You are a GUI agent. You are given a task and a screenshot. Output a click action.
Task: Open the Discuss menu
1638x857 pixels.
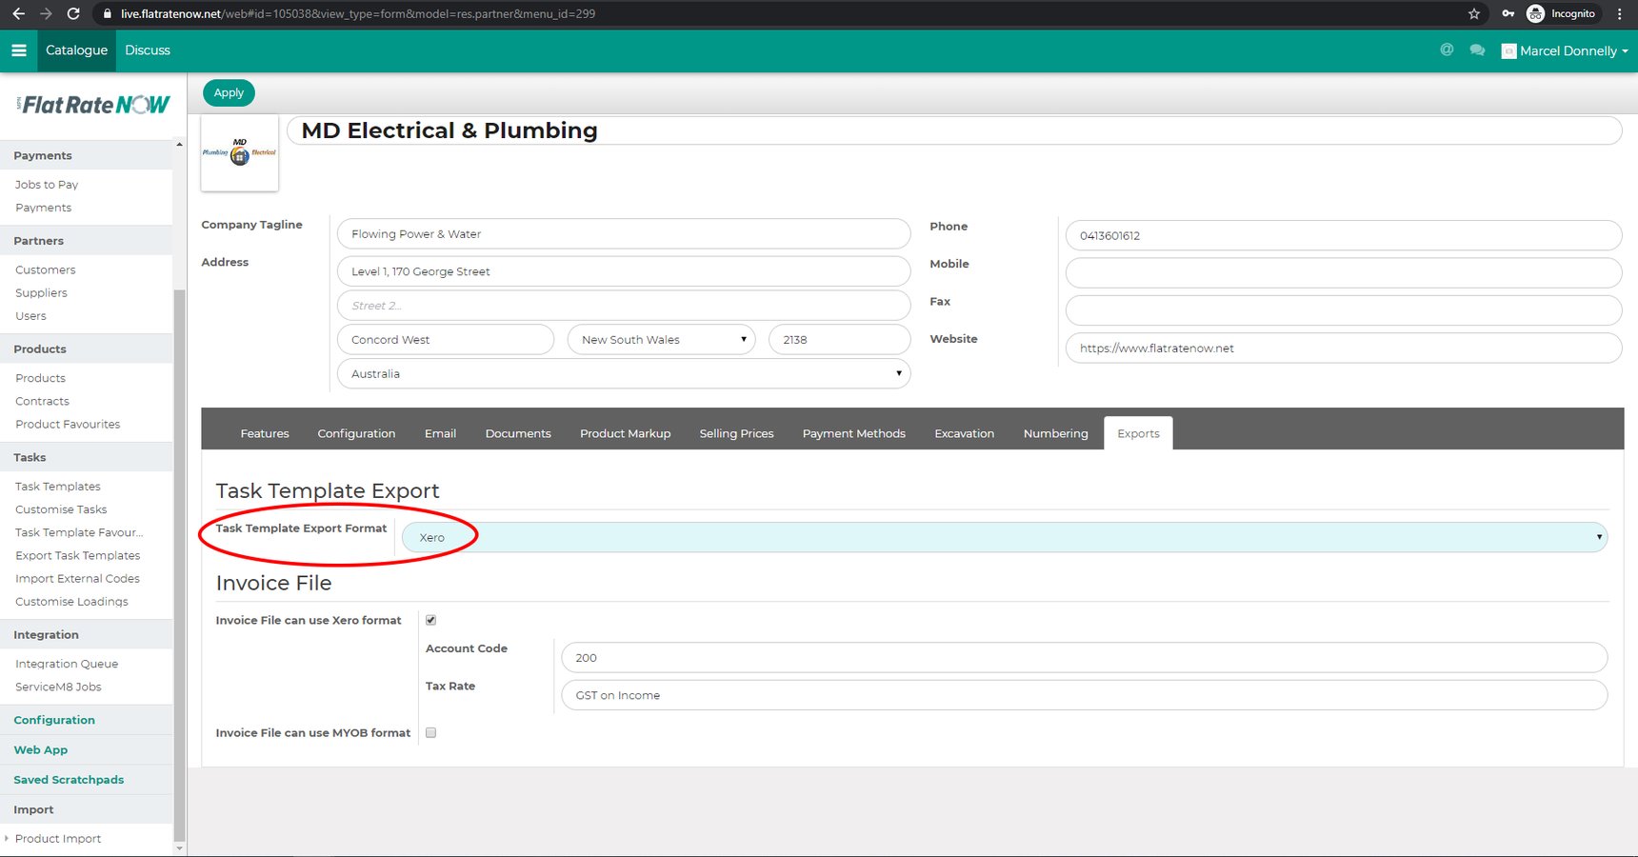point(147,50)
